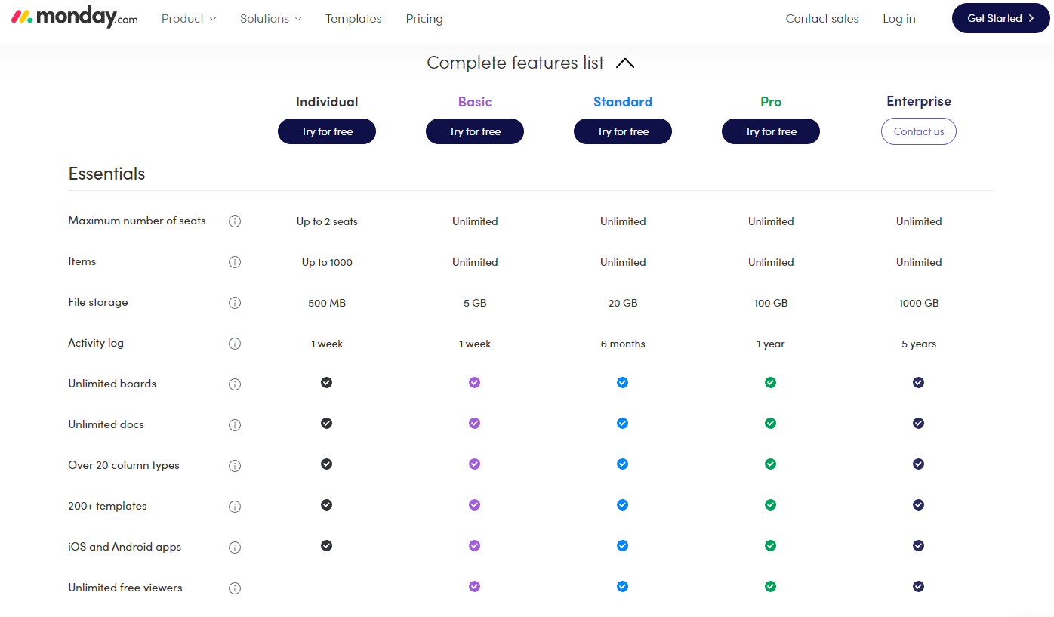This screenshot has width=1054, height=617.
Task: Collapse the Complete features list
Action: click(625, 63)
